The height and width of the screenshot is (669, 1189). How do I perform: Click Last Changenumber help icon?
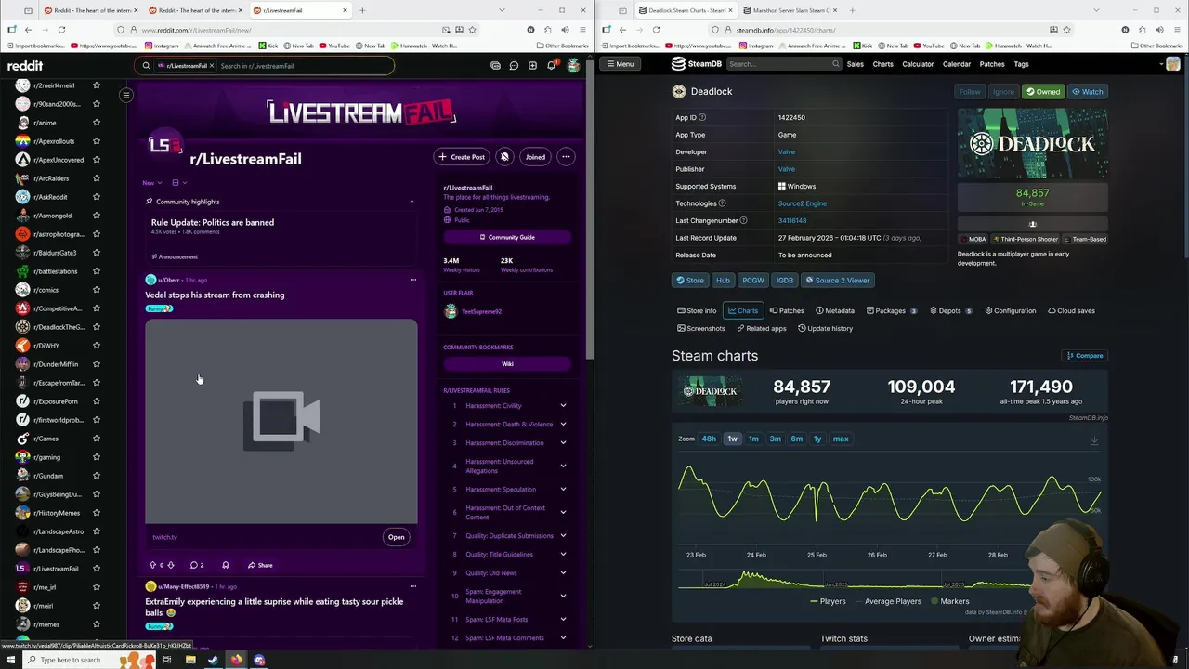coord(743,221)
